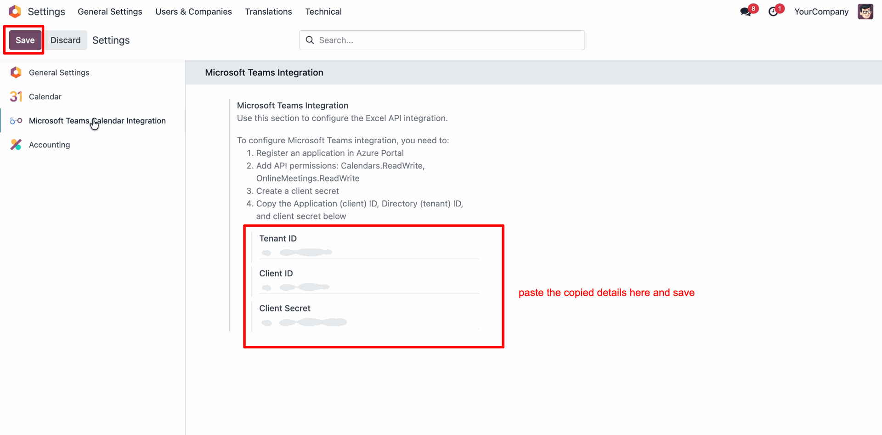Viewport: 882px width, 435px height.
Task: Select the General Settings sidebar tab
Action: coord(92,73)
